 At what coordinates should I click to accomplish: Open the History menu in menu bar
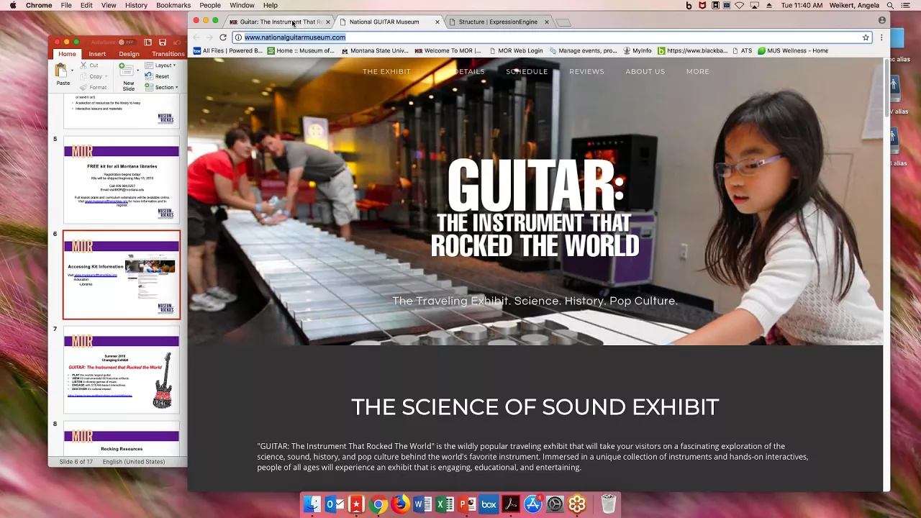coord(136,5)
